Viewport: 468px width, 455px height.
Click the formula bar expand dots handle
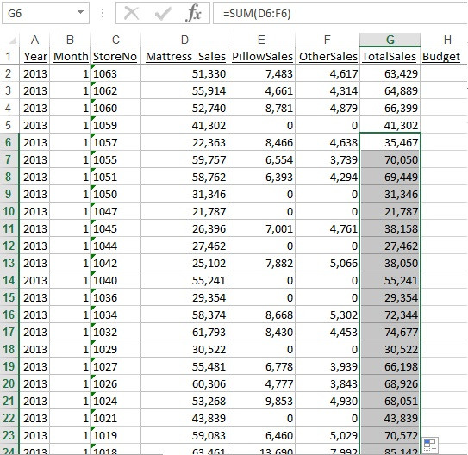coord(103,13)
